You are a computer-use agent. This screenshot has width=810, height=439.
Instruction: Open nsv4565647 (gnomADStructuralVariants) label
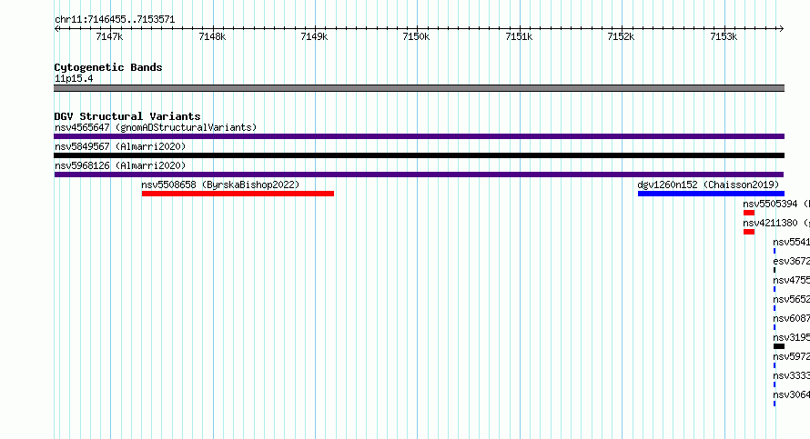coord(156,127)
